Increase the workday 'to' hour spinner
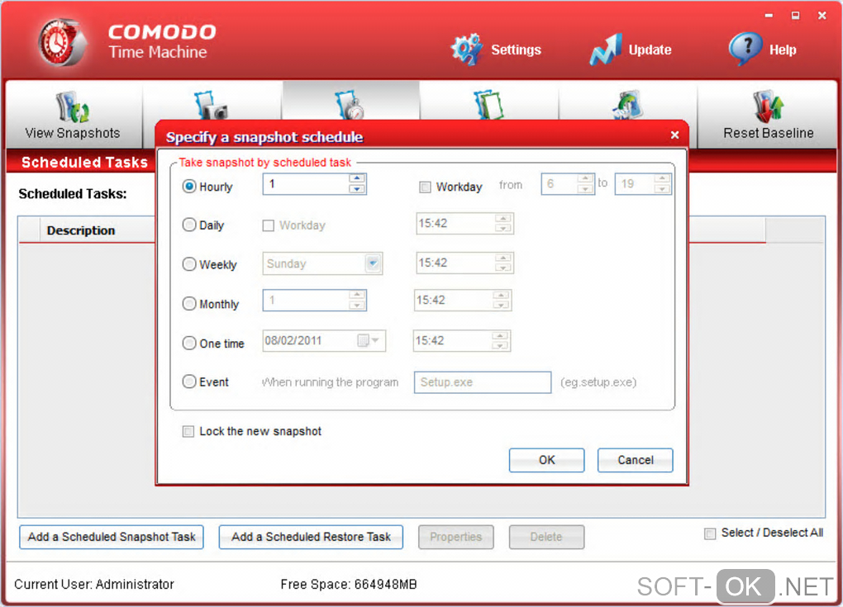843x607 pixels. tap(662, 178)
